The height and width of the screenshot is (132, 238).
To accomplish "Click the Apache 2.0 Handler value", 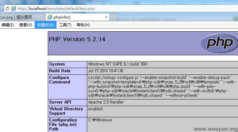I will pyautogui.click(x=106, y=102).
